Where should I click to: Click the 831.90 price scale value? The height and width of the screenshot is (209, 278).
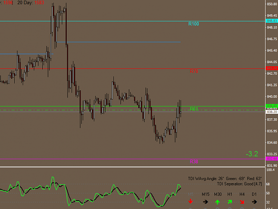tap(272, 165)
